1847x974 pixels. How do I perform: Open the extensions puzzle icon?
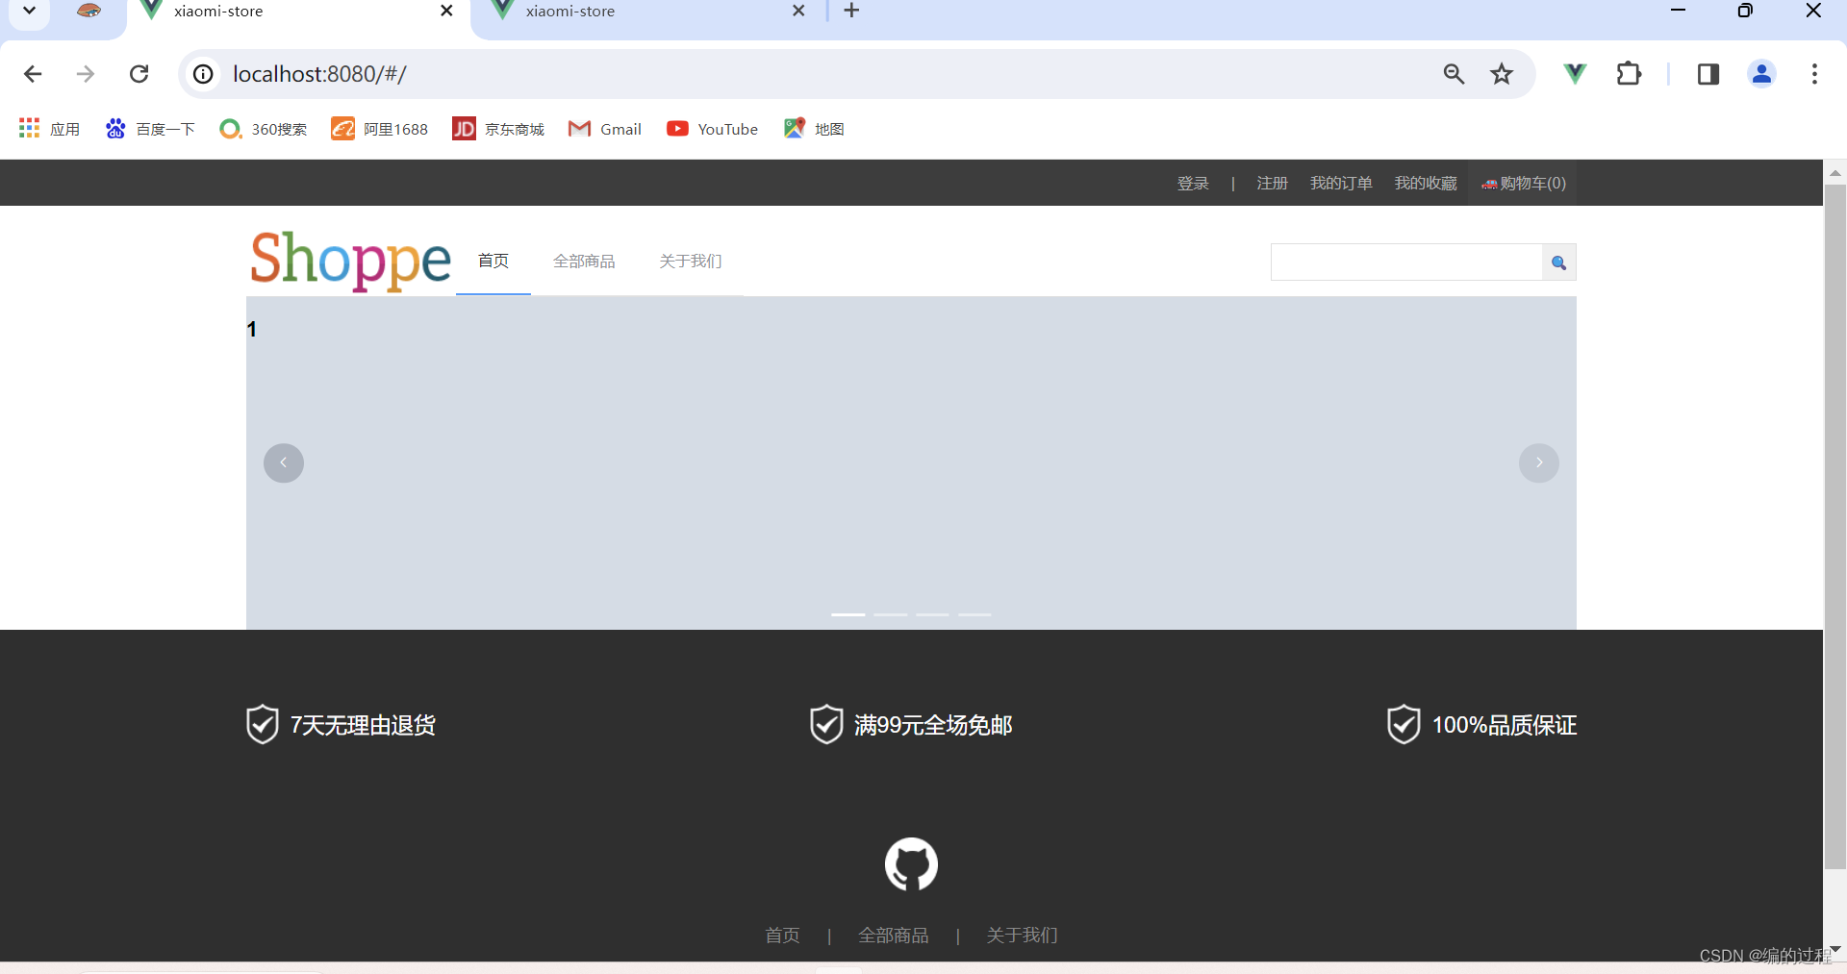point(1629,73)
